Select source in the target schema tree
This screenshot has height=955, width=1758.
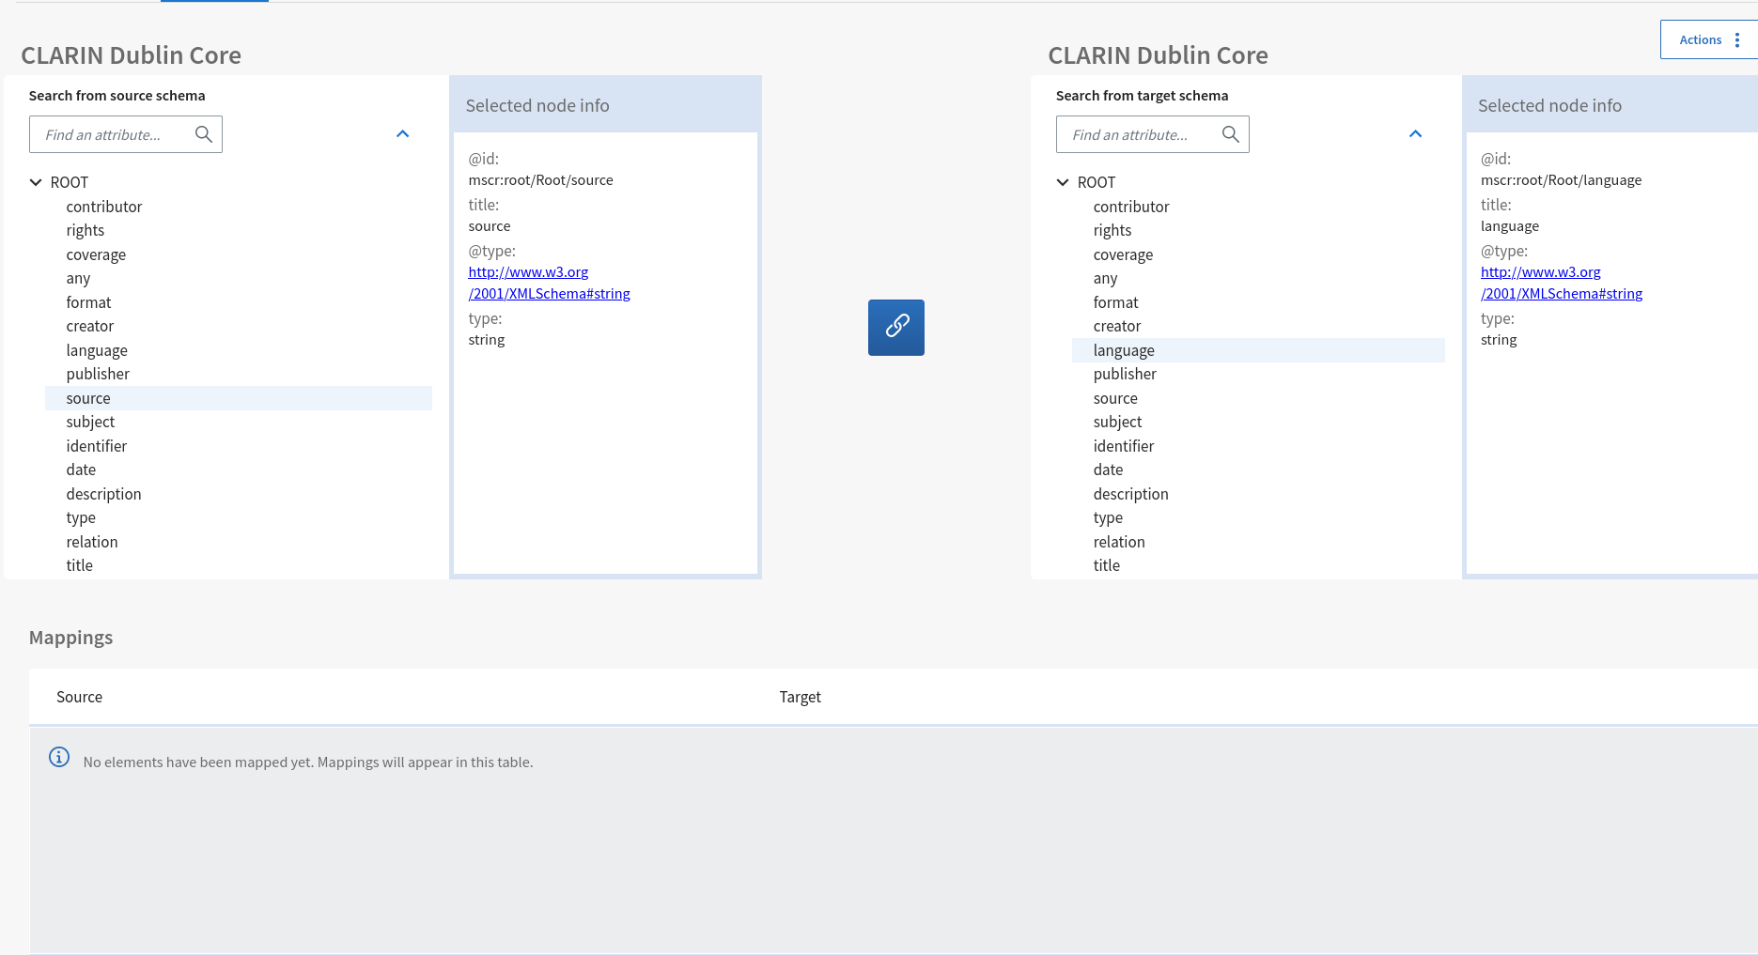(1115, 398)
